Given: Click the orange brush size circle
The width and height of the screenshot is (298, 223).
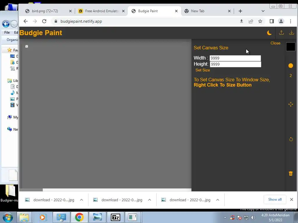Looking at the screenshot, I should pyautogui.click(x=291, y=66).
